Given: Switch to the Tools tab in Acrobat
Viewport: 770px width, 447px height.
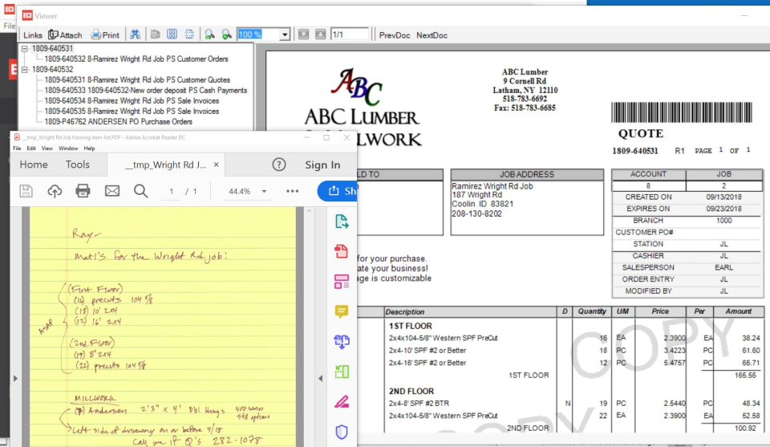Looking at the screenshot, I should [78, 165].
